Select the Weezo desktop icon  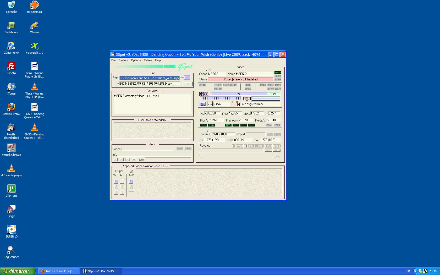pyautogui.click(x=34, y=25)
